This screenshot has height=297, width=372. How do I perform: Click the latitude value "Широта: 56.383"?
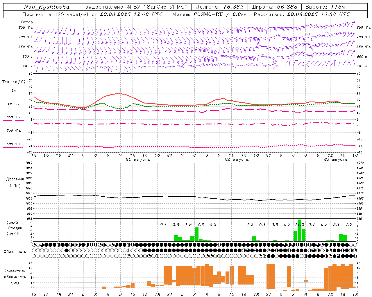click(274, 7)
